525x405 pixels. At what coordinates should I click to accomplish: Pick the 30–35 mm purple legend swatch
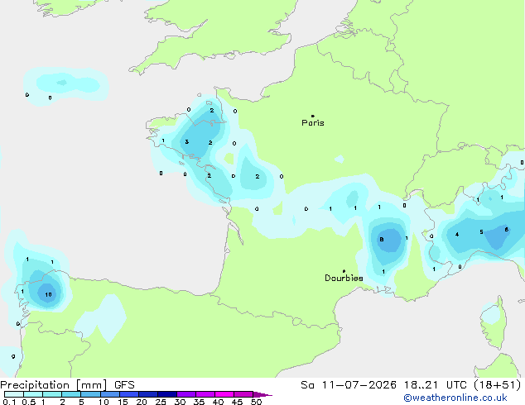(186, 394)
